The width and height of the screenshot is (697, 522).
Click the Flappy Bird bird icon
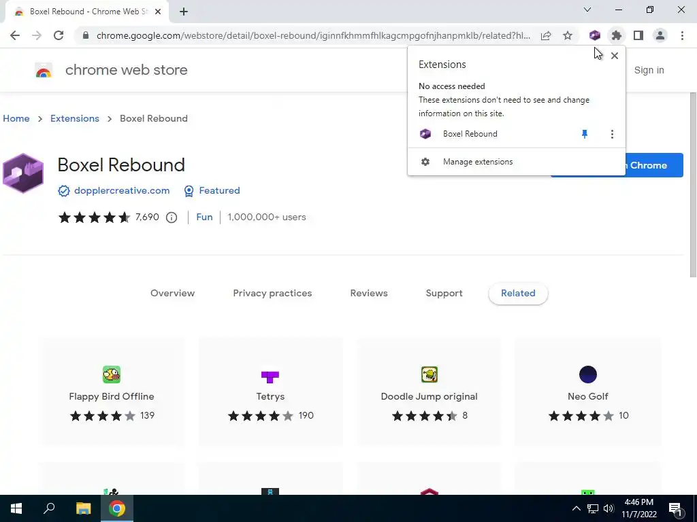click(112, 375)
